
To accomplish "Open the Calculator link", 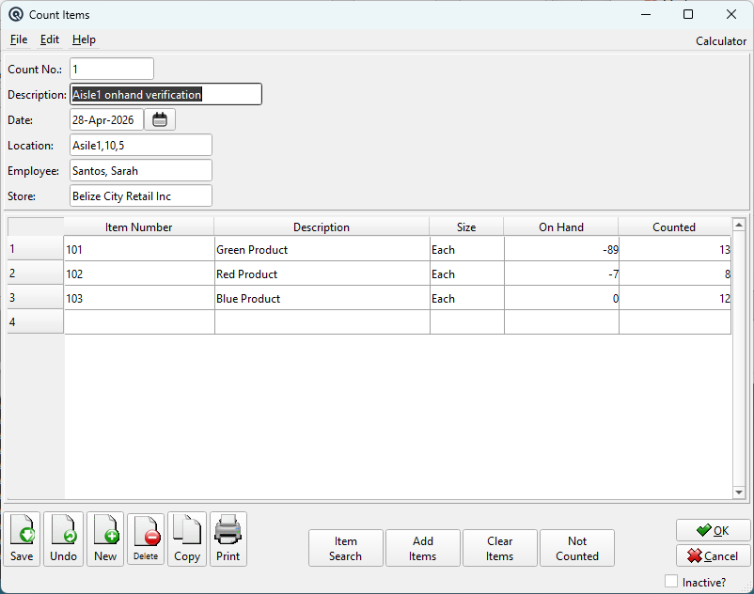I will pyautogui.click(x=721, y=41).
